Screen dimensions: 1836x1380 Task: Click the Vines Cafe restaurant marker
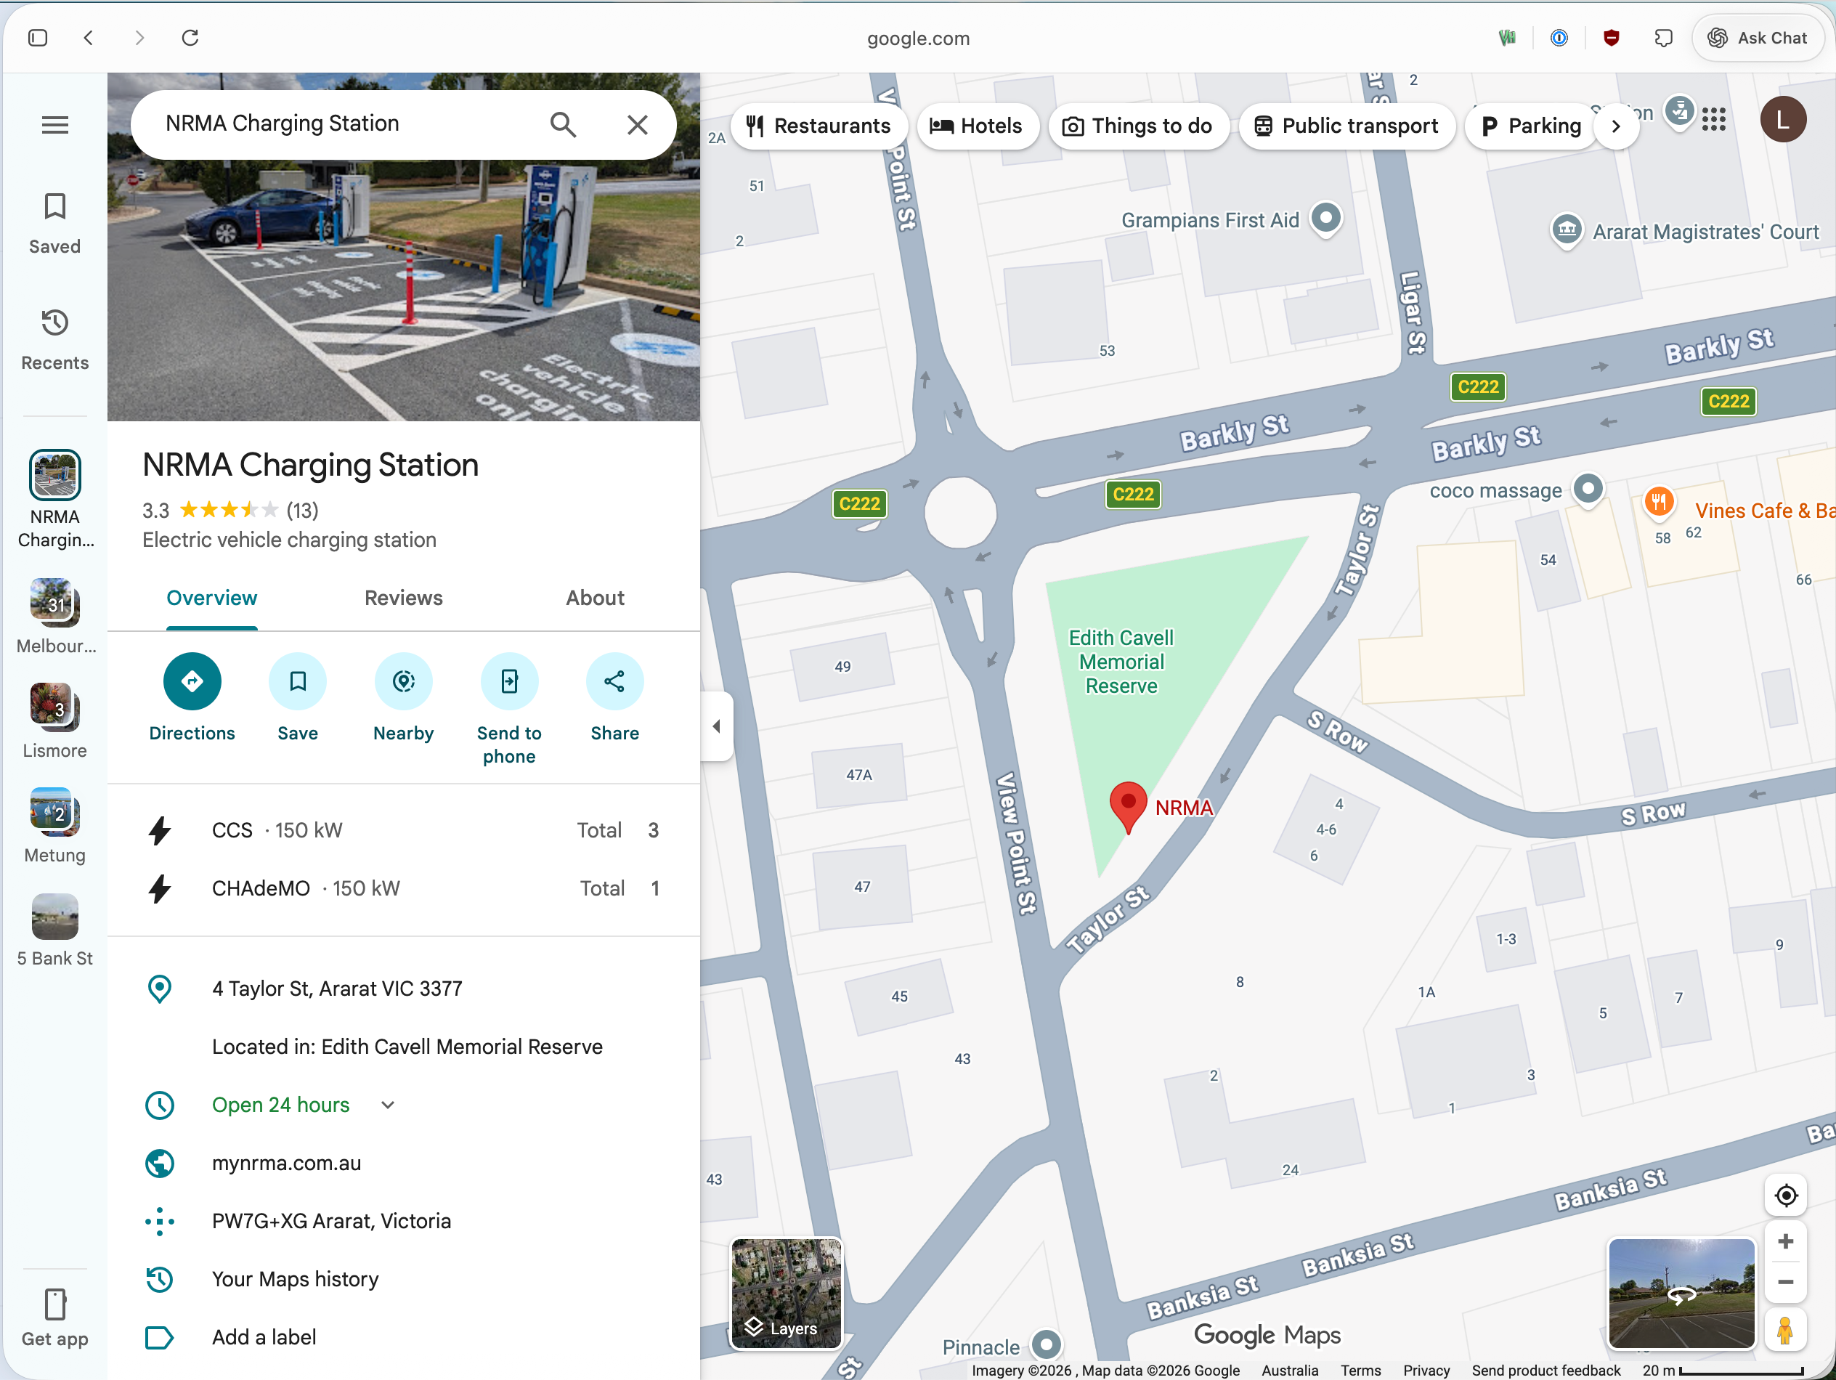point(1658,503)
